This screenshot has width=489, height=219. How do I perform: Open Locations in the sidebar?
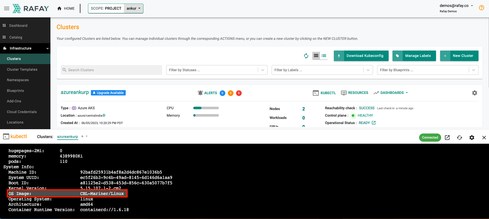(x=15, y=122)
